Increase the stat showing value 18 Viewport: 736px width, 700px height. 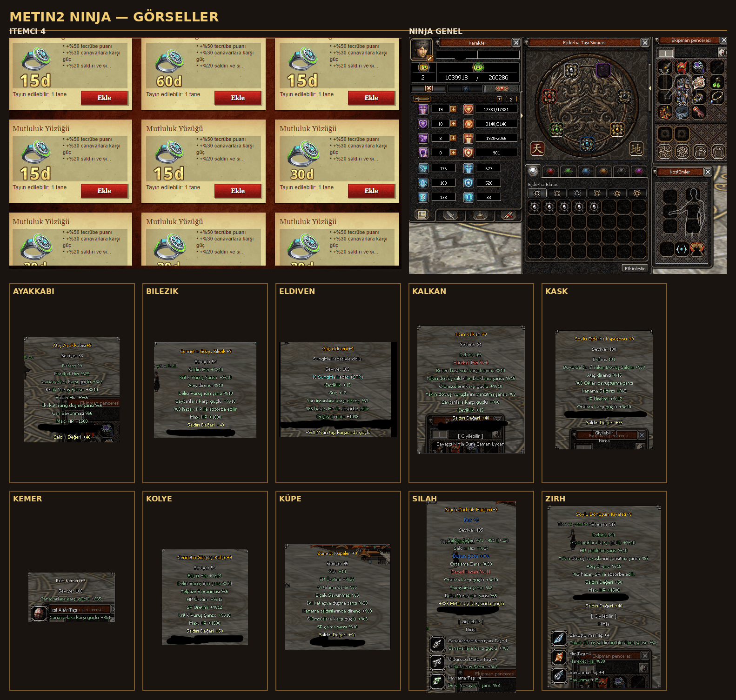tap(453, 124)
